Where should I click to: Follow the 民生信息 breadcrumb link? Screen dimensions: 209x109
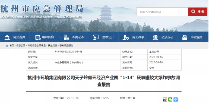(53, 46)
